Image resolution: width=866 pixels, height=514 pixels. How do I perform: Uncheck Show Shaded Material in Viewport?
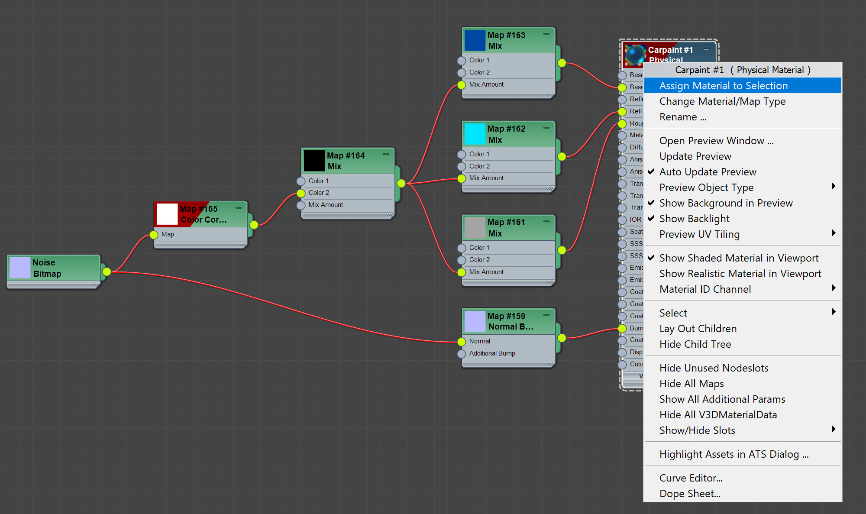[739, 258]
